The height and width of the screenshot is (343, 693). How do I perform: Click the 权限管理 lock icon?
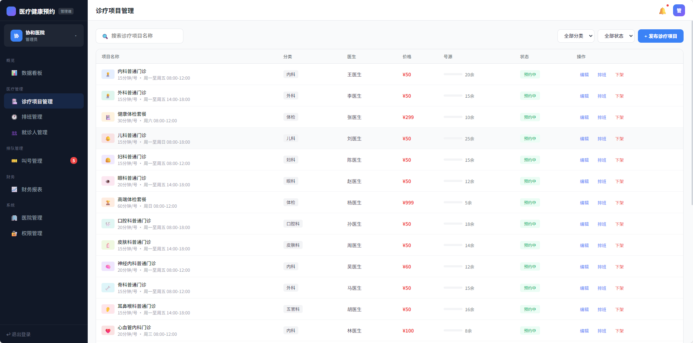(x=14, y=233)
